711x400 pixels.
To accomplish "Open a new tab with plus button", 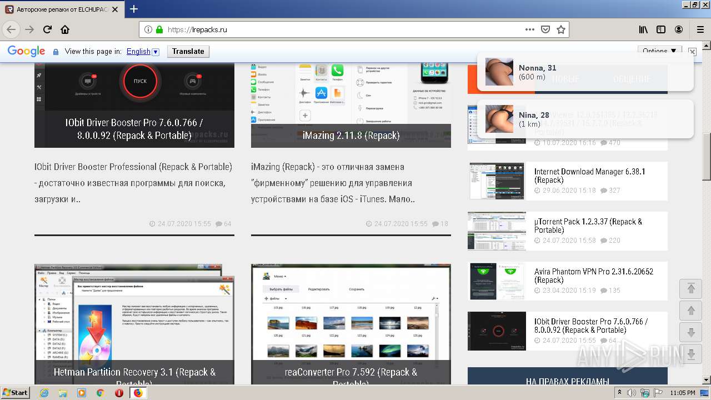I will tap(134, 9).
